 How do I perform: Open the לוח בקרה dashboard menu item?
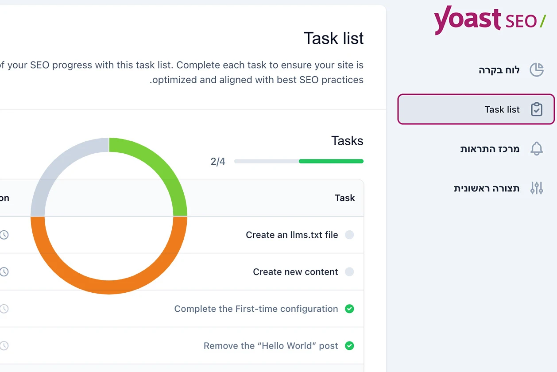499,70
